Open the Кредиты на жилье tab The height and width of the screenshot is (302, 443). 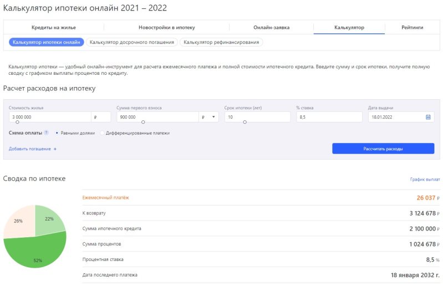(x=53, y=27)
